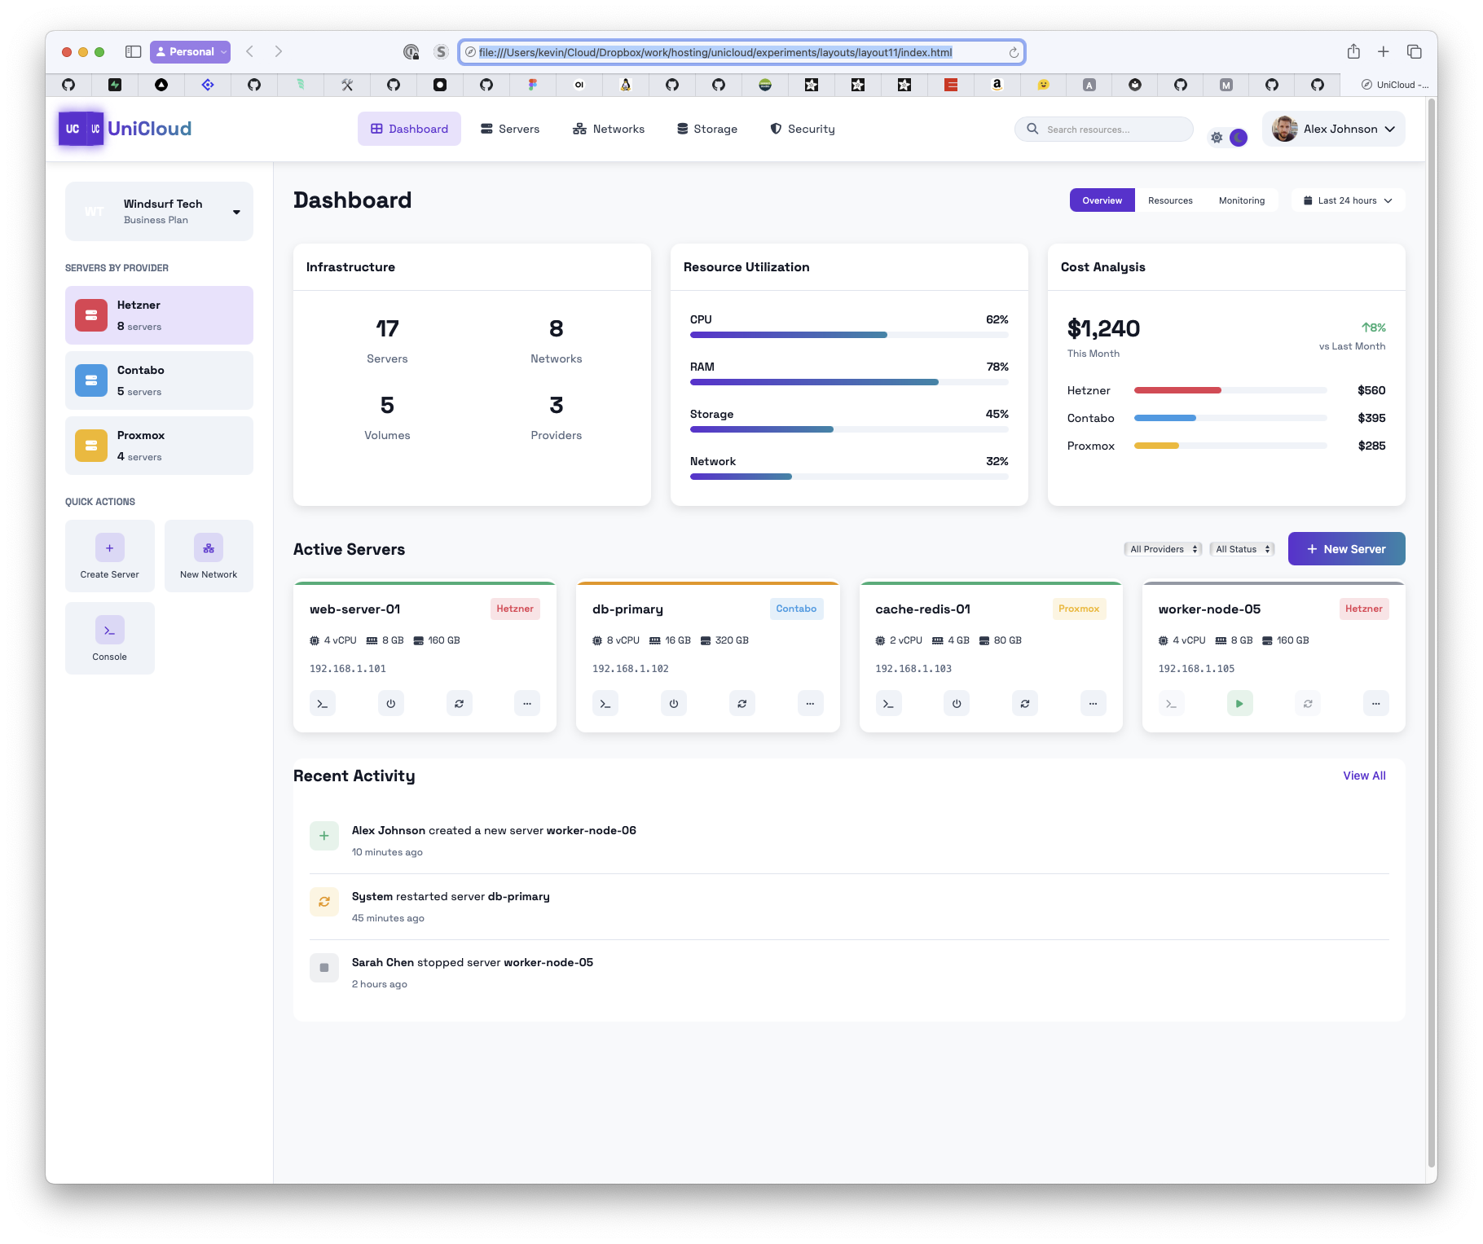Open the Last 24 hours dropdown
Image resolution: width=1483 pixels, height=1244 pixels.
click(1348, 200)
